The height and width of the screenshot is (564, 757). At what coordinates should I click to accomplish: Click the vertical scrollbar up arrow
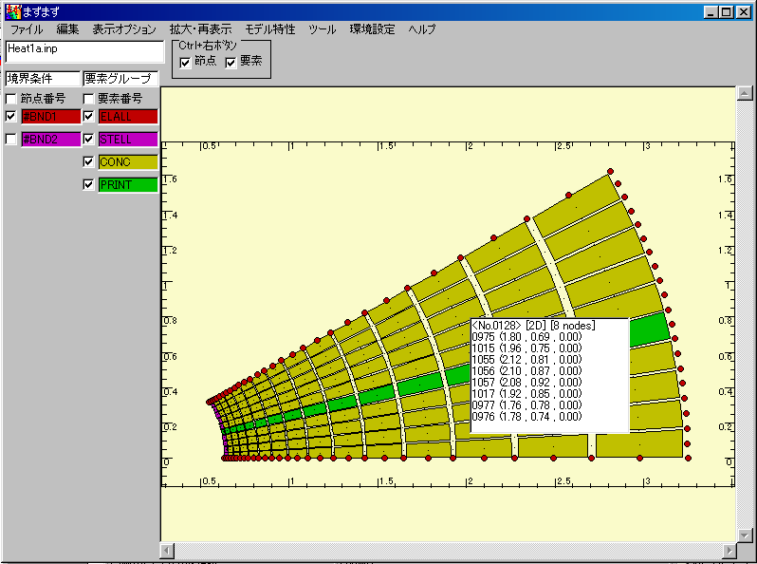(745, 92)
